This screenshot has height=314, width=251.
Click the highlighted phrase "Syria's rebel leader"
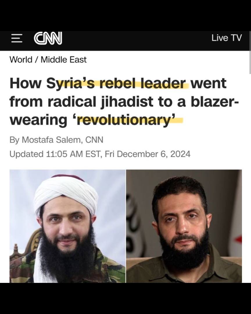tap(117, 83)
